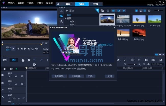
Task: Open the mask creator lasso icon
Action: [125, 60]
